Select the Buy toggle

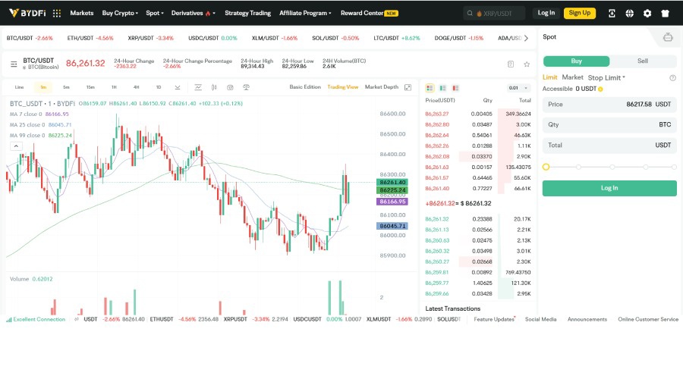(x=576, y=61)
